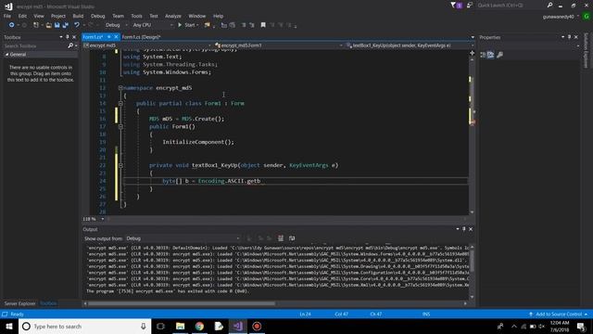Viewport: 593px width, 334px height.
Task: Click the Property Pages wrench icon
Action: click(500, 56)
